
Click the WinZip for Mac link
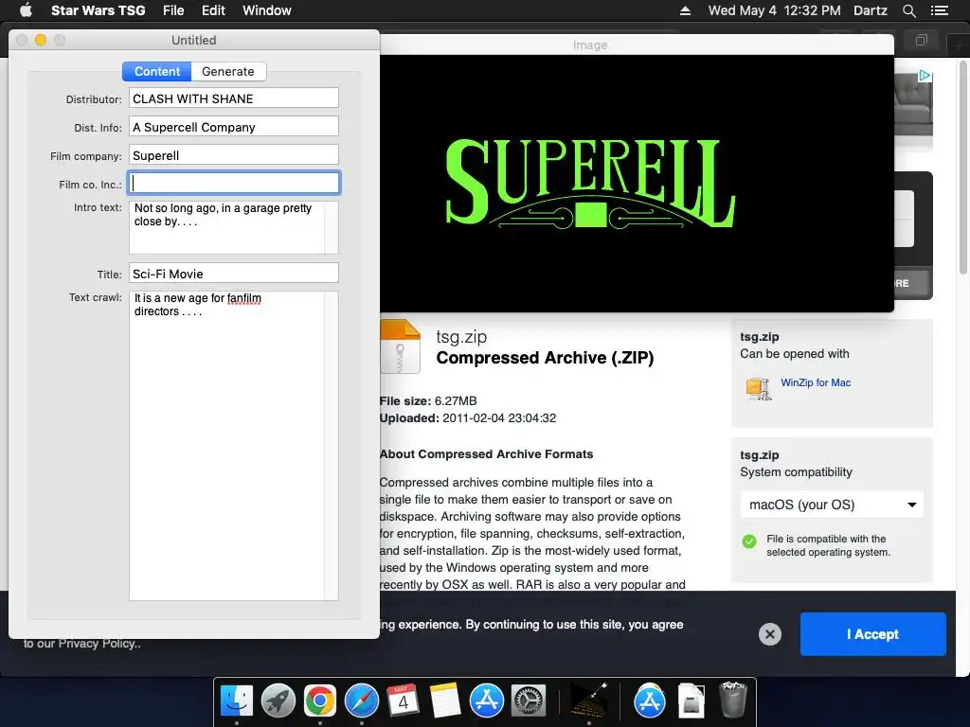[816, 382]
